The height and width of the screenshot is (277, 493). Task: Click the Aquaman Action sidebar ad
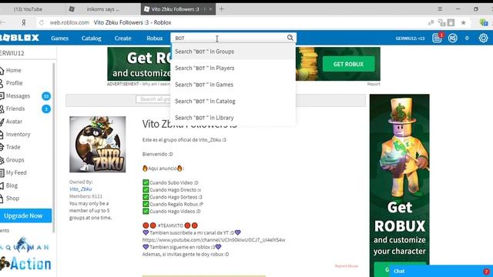pyautogui.click(x=25, y=255)
